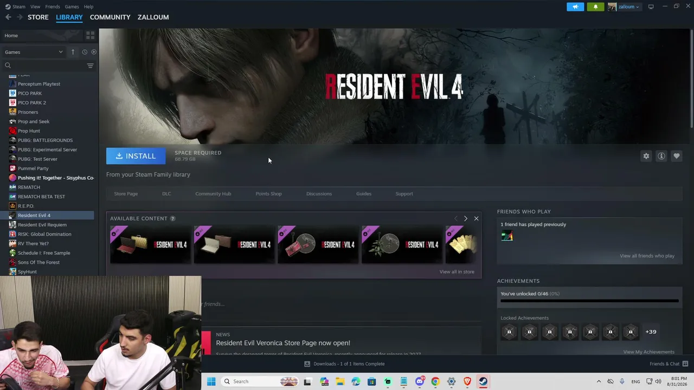The image size is (694, 390).
Task: Open Brave browser from the taskbar
Action: pyautogui.click(x=467, y=381)
